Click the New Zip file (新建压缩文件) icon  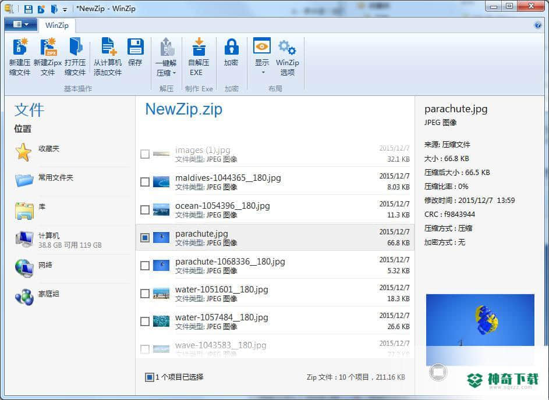click(x=20, y=47)
